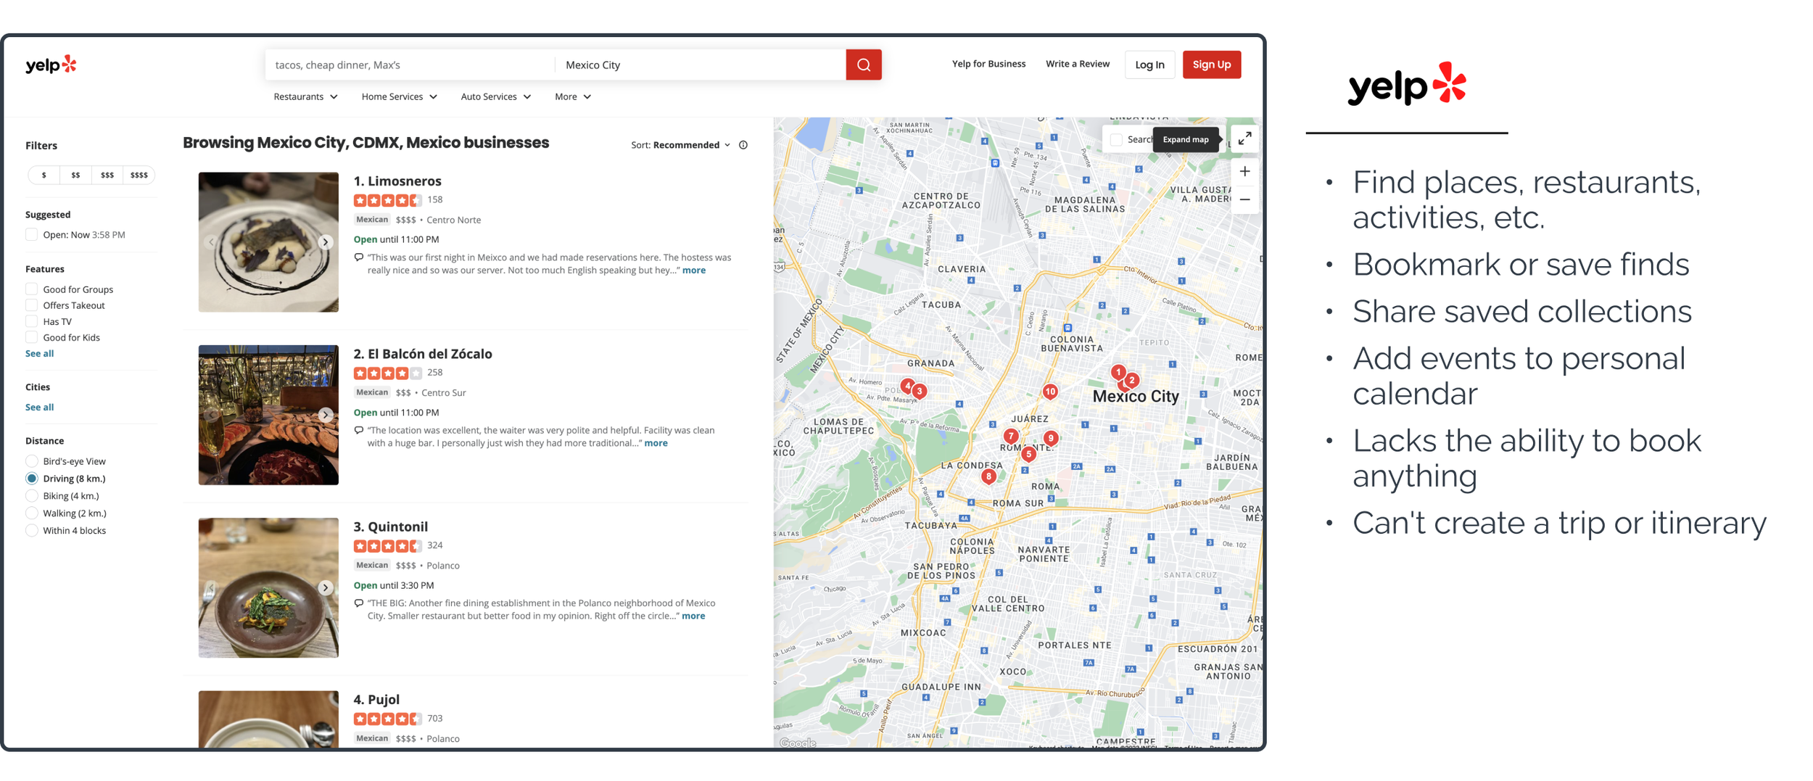Image resolution: width=1813 pixels, height=781 pixels.
Task: Expand the map to full screen
Action: tap(1244, 139)
